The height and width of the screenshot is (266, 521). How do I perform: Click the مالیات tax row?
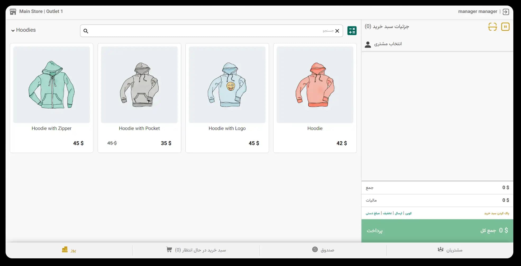(437, 200)
